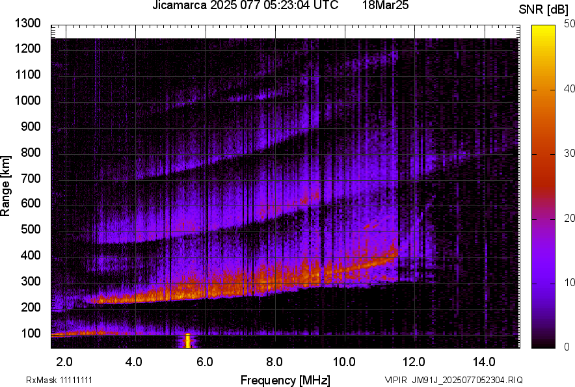Click the range tick label '200'
The height and width of the screenshot is (387, 575).
pos(31,308)
